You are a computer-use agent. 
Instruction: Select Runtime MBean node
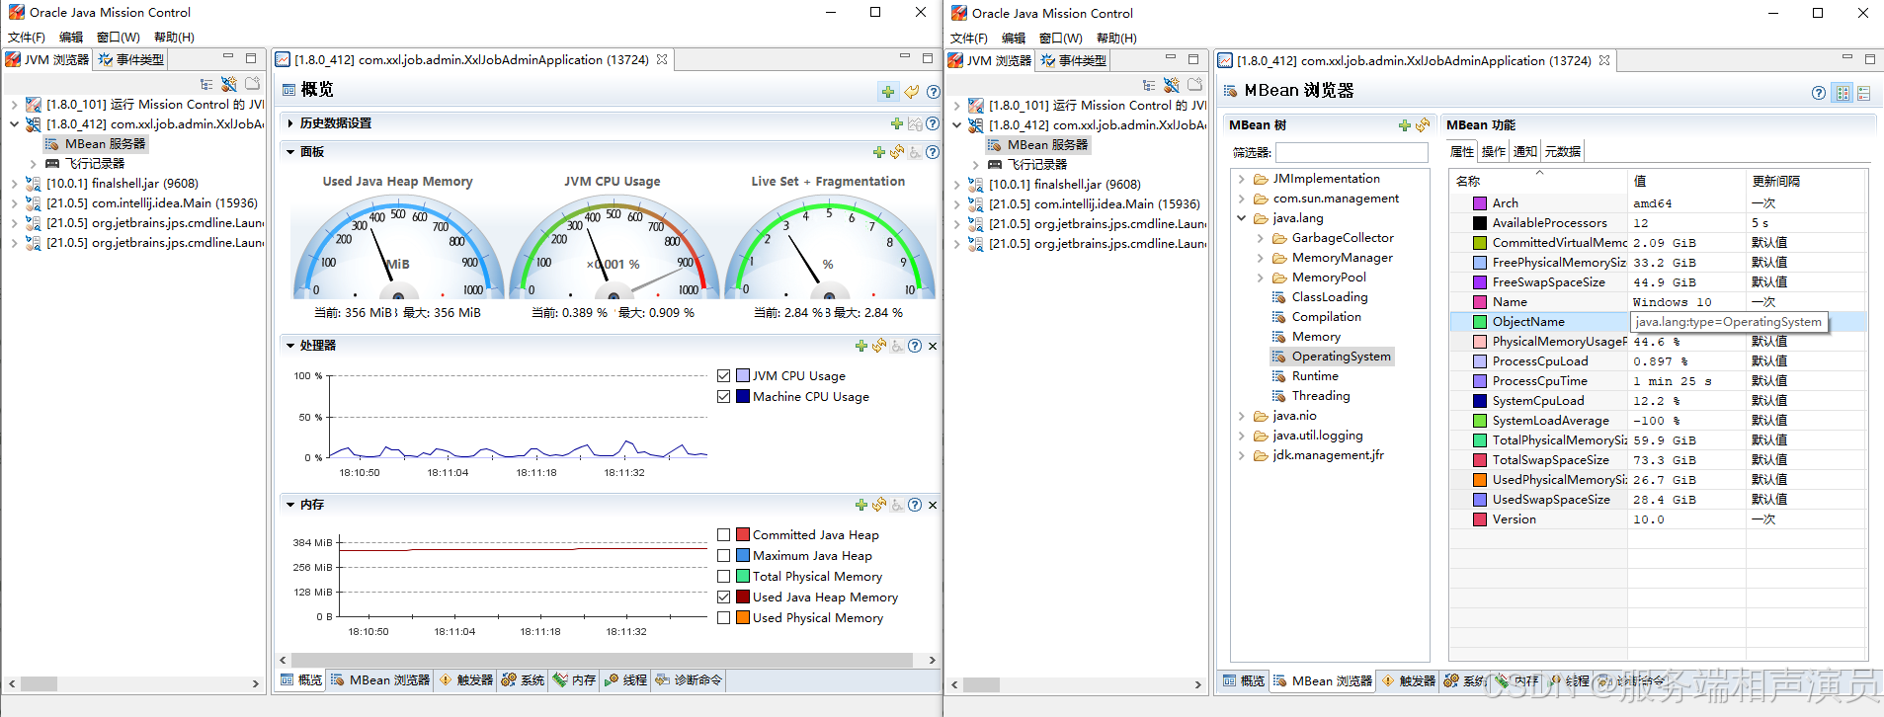click(1314, 376)
